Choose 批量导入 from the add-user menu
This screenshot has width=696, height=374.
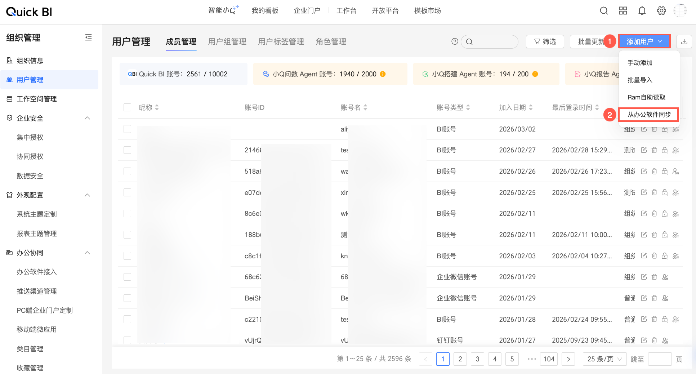640,80
